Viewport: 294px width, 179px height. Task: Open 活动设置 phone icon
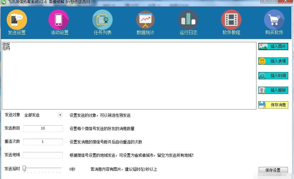tap(59, 20)
